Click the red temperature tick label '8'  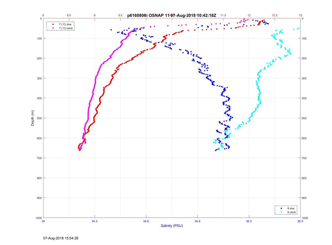[x=43, y=16]
